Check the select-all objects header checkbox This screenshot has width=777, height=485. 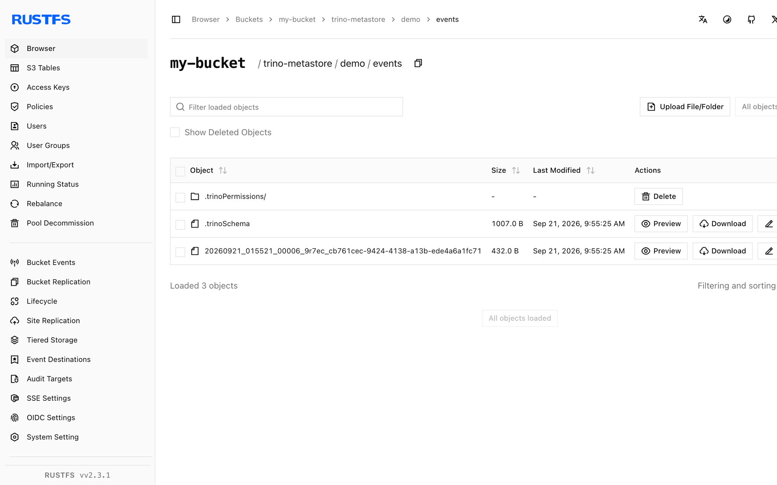(x=180, y=171)
